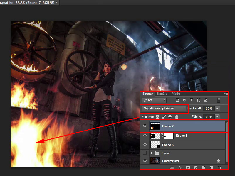Lock position move icon
Image resolution: width=235 pixels, height=176 pixels.
click(x=170, y=116)
